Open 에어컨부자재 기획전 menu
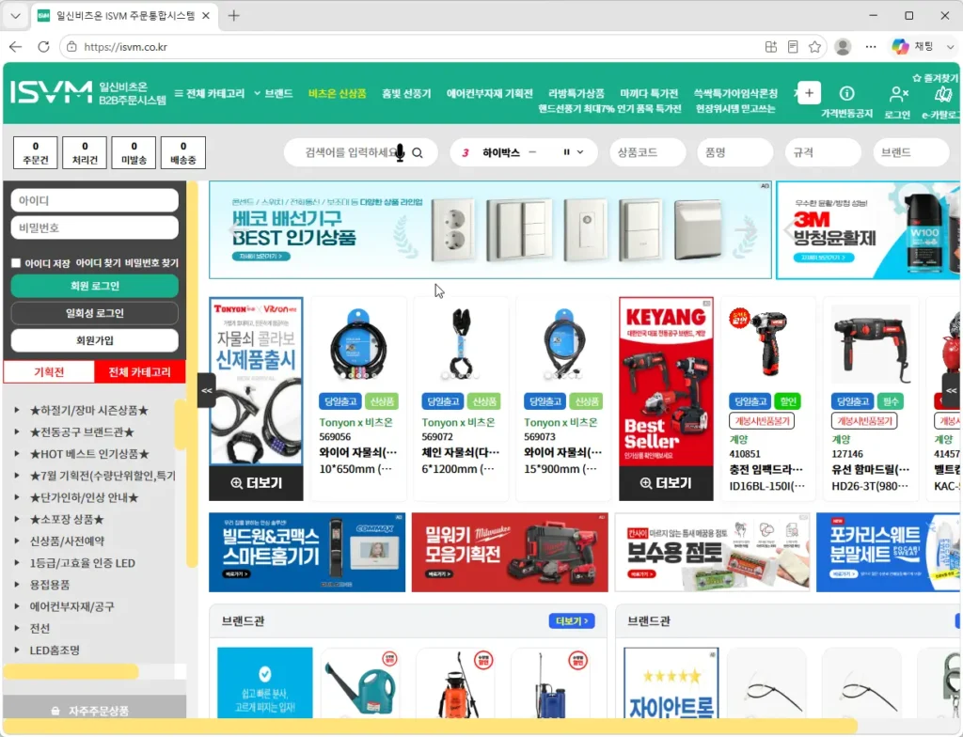This screenshot has height=737, width=963. [489, 93]
